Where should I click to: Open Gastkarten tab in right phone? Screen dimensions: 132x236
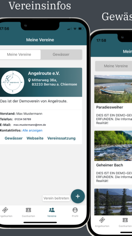[125, 222]
